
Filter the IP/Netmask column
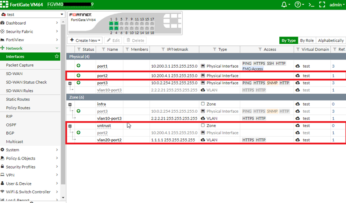tap(163, 49)
